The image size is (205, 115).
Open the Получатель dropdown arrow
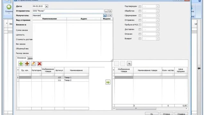click(x=105, y=16)
